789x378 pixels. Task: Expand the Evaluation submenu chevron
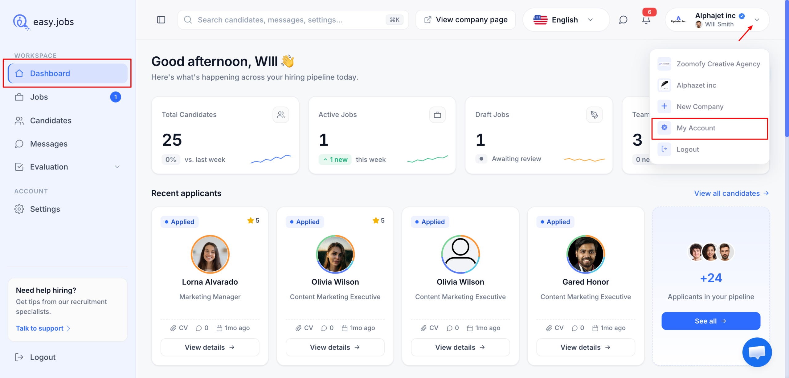coord(117,167)
